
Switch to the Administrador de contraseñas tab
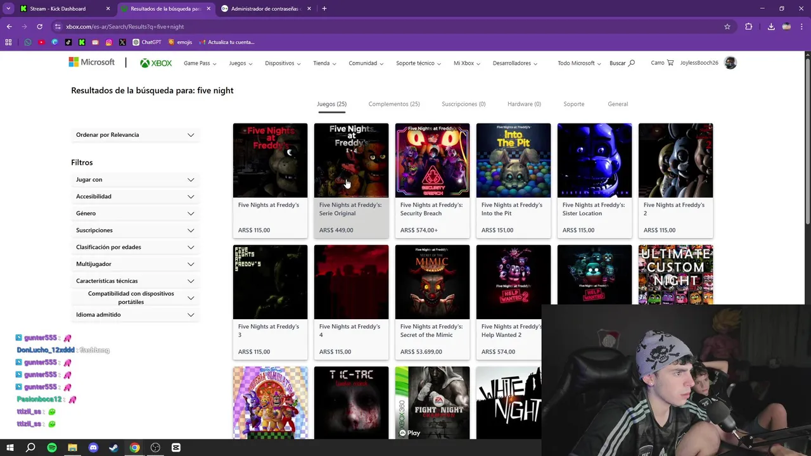pyautogui.click(x=266, y=9)
